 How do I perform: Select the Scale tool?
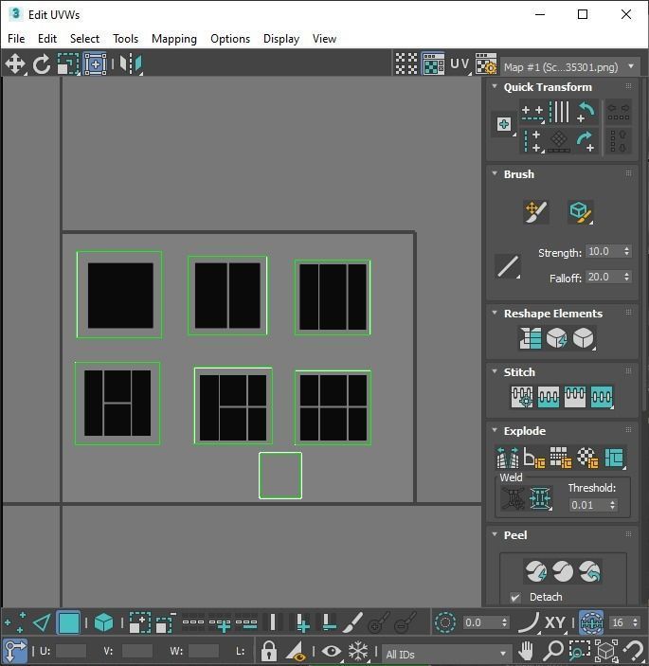coord(68,64)
